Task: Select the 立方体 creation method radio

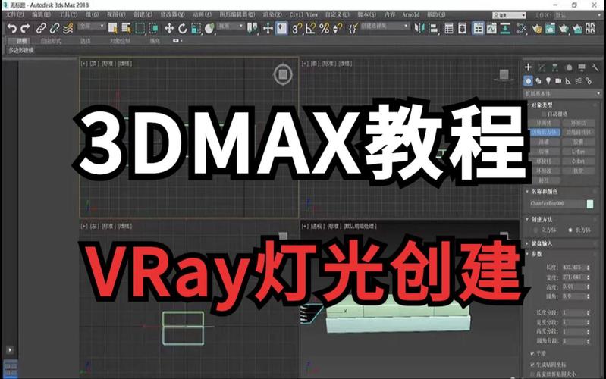Action: pyautogui.click(x=535, y=230)
